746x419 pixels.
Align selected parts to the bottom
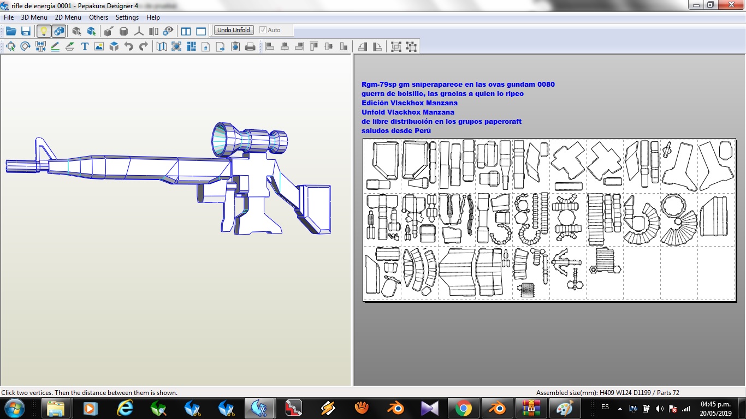tap(344, 46)
